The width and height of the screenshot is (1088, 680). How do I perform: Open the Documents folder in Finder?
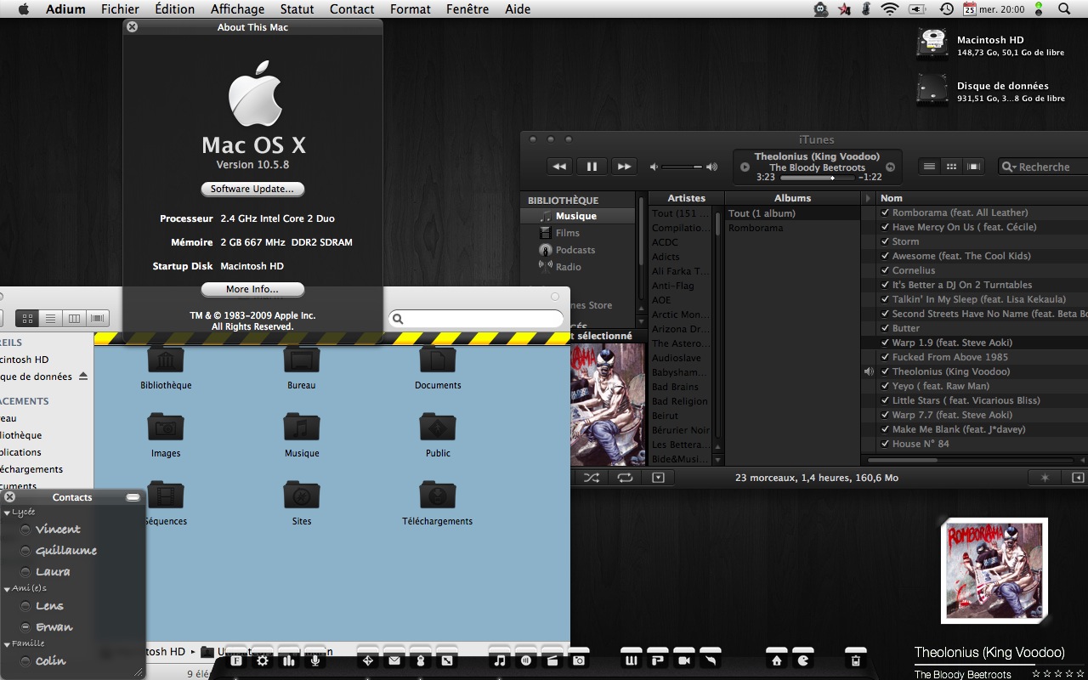pos(438,367)
